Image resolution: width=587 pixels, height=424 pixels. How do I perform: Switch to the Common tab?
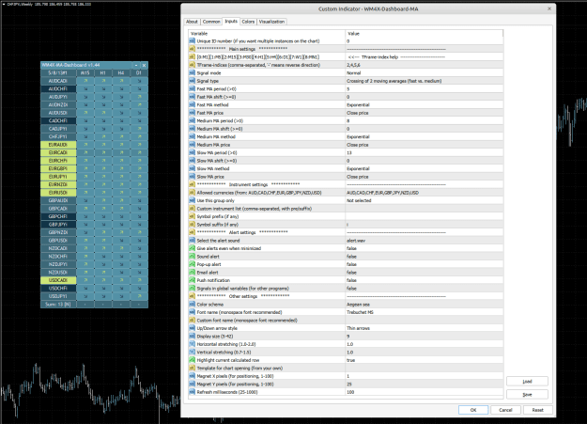[x=211, y=22]
